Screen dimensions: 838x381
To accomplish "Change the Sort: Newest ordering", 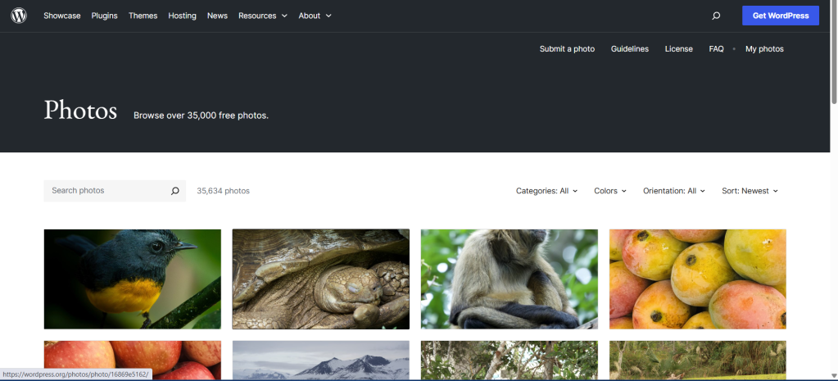I will pos(750,191).
